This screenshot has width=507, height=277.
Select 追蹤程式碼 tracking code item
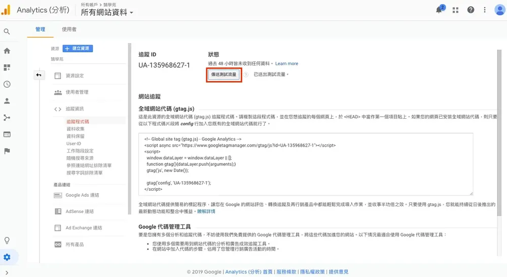[78, 122]
